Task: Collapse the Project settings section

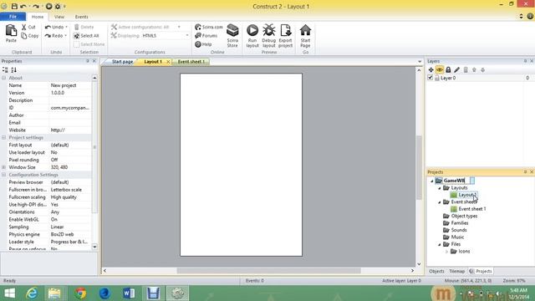Action: [x=3, y=137]
